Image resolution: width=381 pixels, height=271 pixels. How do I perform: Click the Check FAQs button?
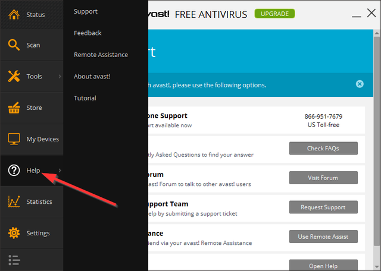(323, 148)
